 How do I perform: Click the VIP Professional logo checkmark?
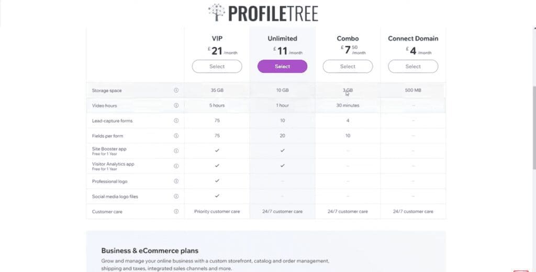[x=217, y=181]
